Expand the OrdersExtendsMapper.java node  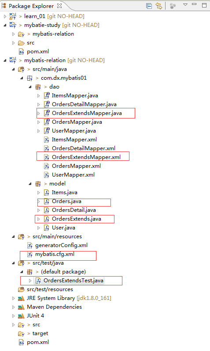point(38,113)
